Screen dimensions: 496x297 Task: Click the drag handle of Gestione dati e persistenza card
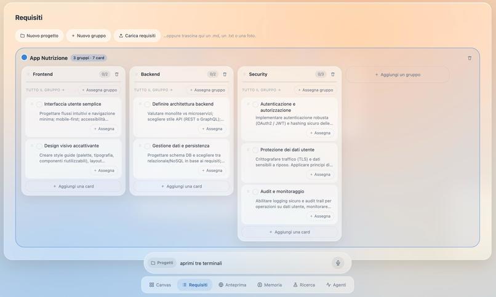pos(140,146)
